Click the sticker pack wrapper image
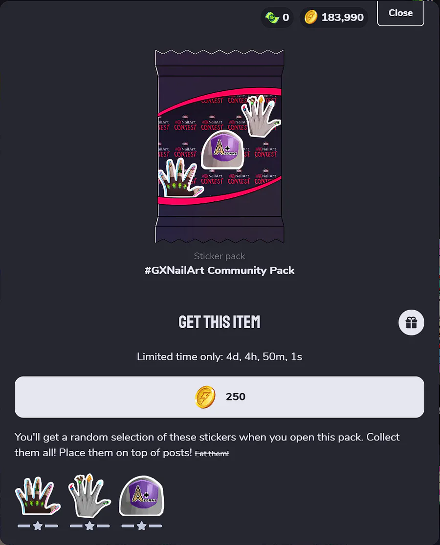Viewport: 440px width, 545px height. (220, 147)
